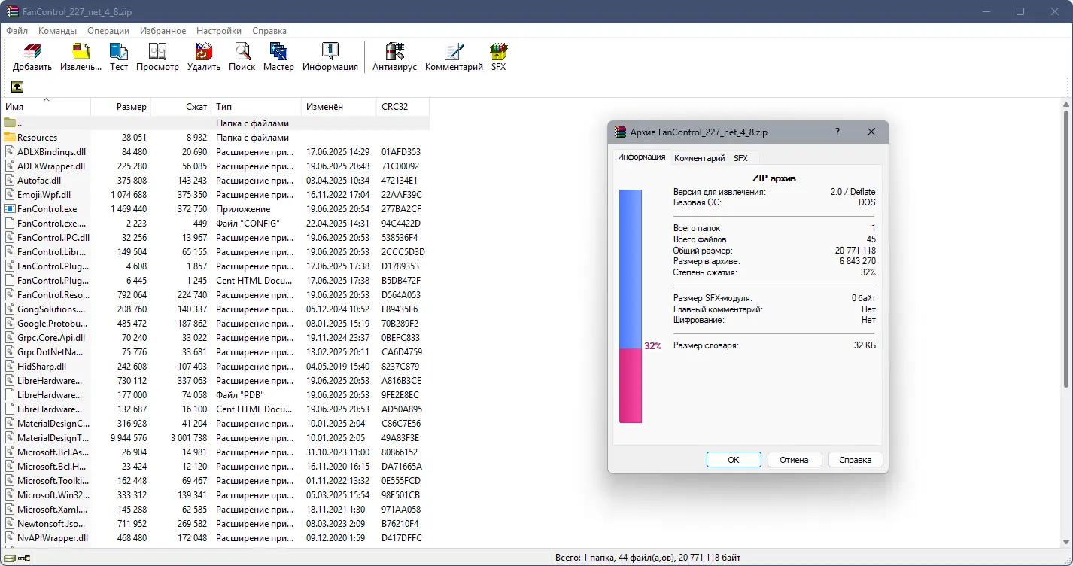Select the FanControl.exe... CONFIG file
The height and width of the screenshot is (566, 1073).
point(215,223)
